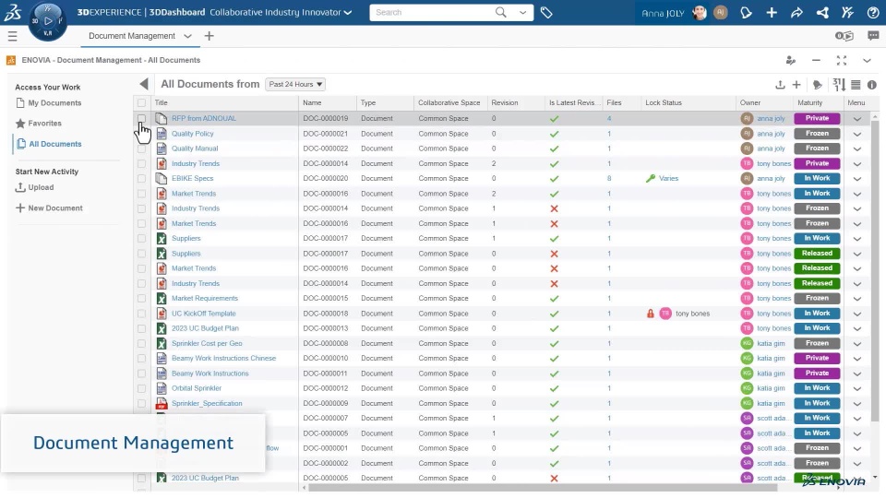Image resolution: width=886 pixels, height=498 pixels.
Task: Open the notifications icon in top bar
Action: tap(746, 12)
